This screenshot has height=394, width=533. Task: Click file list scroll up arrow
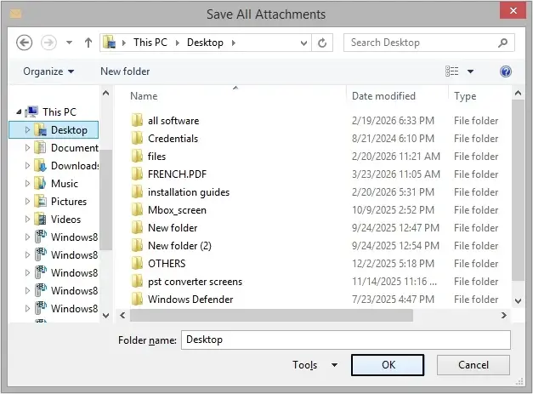(518, 93)
